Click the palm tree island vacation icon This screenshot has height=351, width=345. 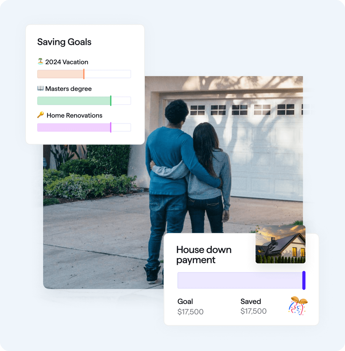40,61
